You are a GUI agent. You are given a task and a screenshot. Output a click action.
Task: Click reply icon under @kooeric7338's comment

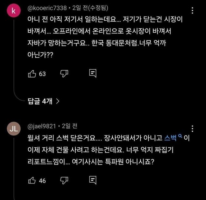(92, 74)
